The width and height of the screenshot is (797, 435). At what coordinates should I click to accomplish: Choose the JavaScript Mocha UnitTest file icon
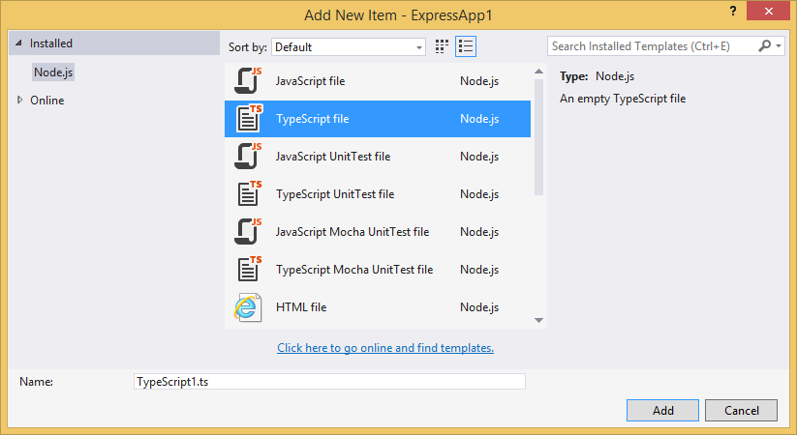pos(249,232)
